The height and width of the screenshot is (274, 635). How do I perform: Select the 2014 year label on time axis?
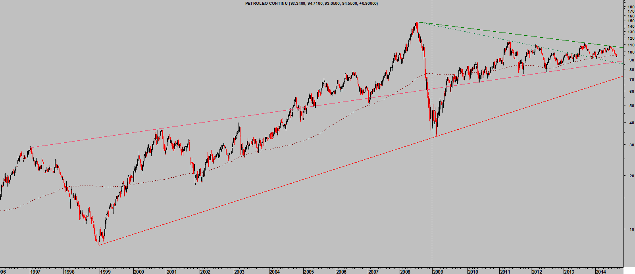600,272
